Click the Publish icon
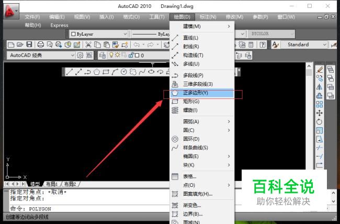Viewport: 340px width, 224px height. click(59, 44)
